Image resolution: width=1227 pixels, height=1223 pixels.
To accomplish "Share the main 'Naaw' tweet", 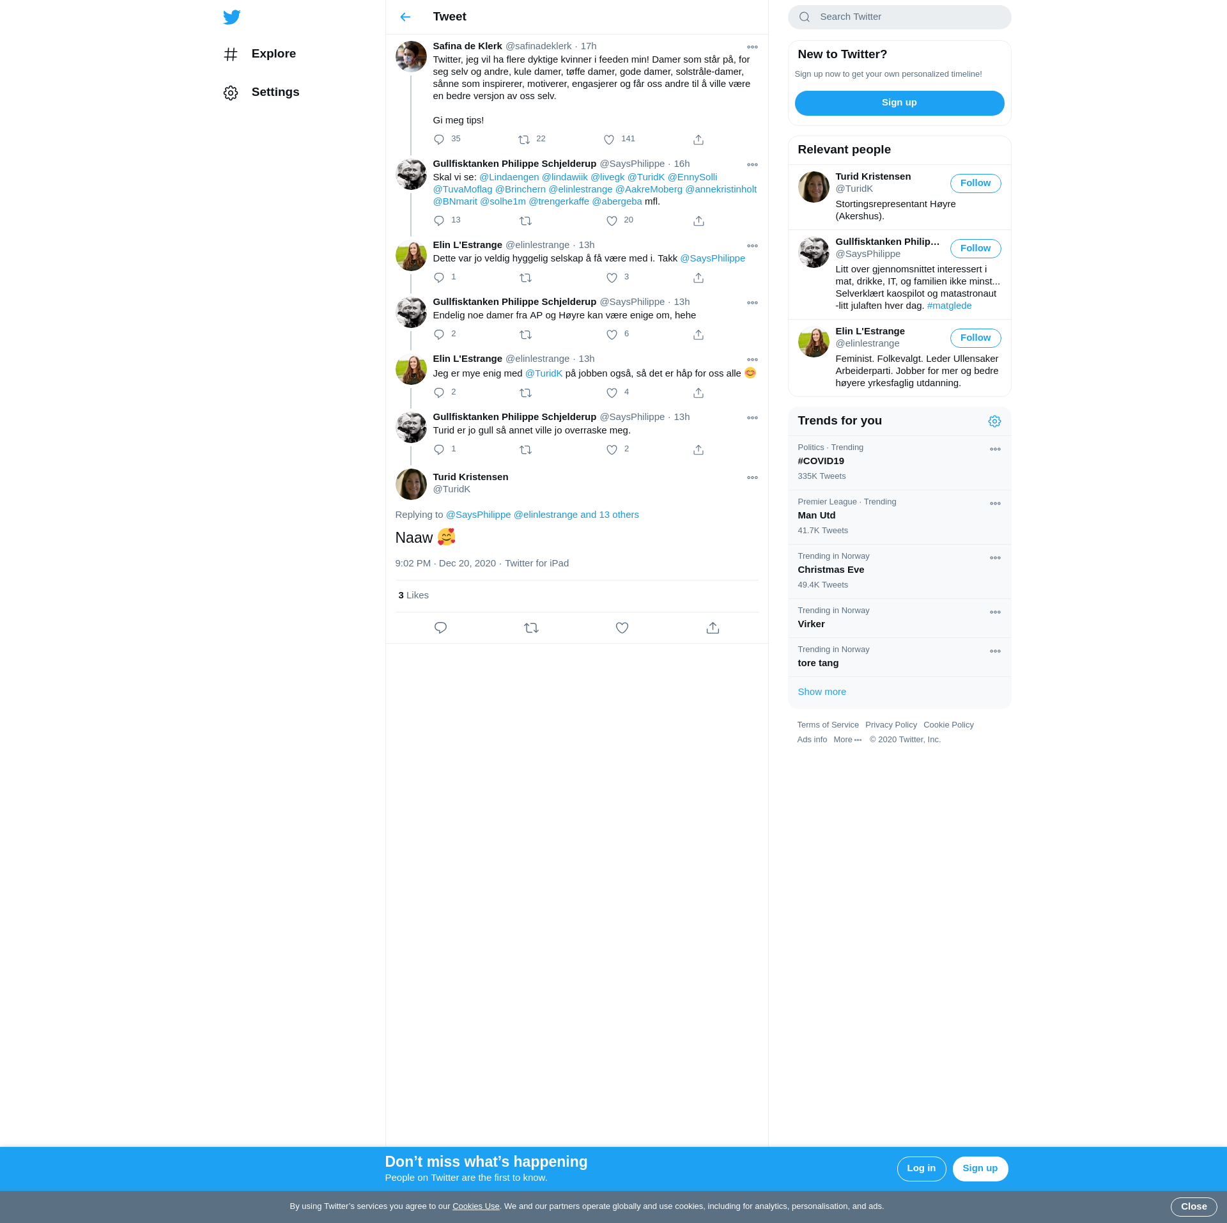I will tap(713, 628).
